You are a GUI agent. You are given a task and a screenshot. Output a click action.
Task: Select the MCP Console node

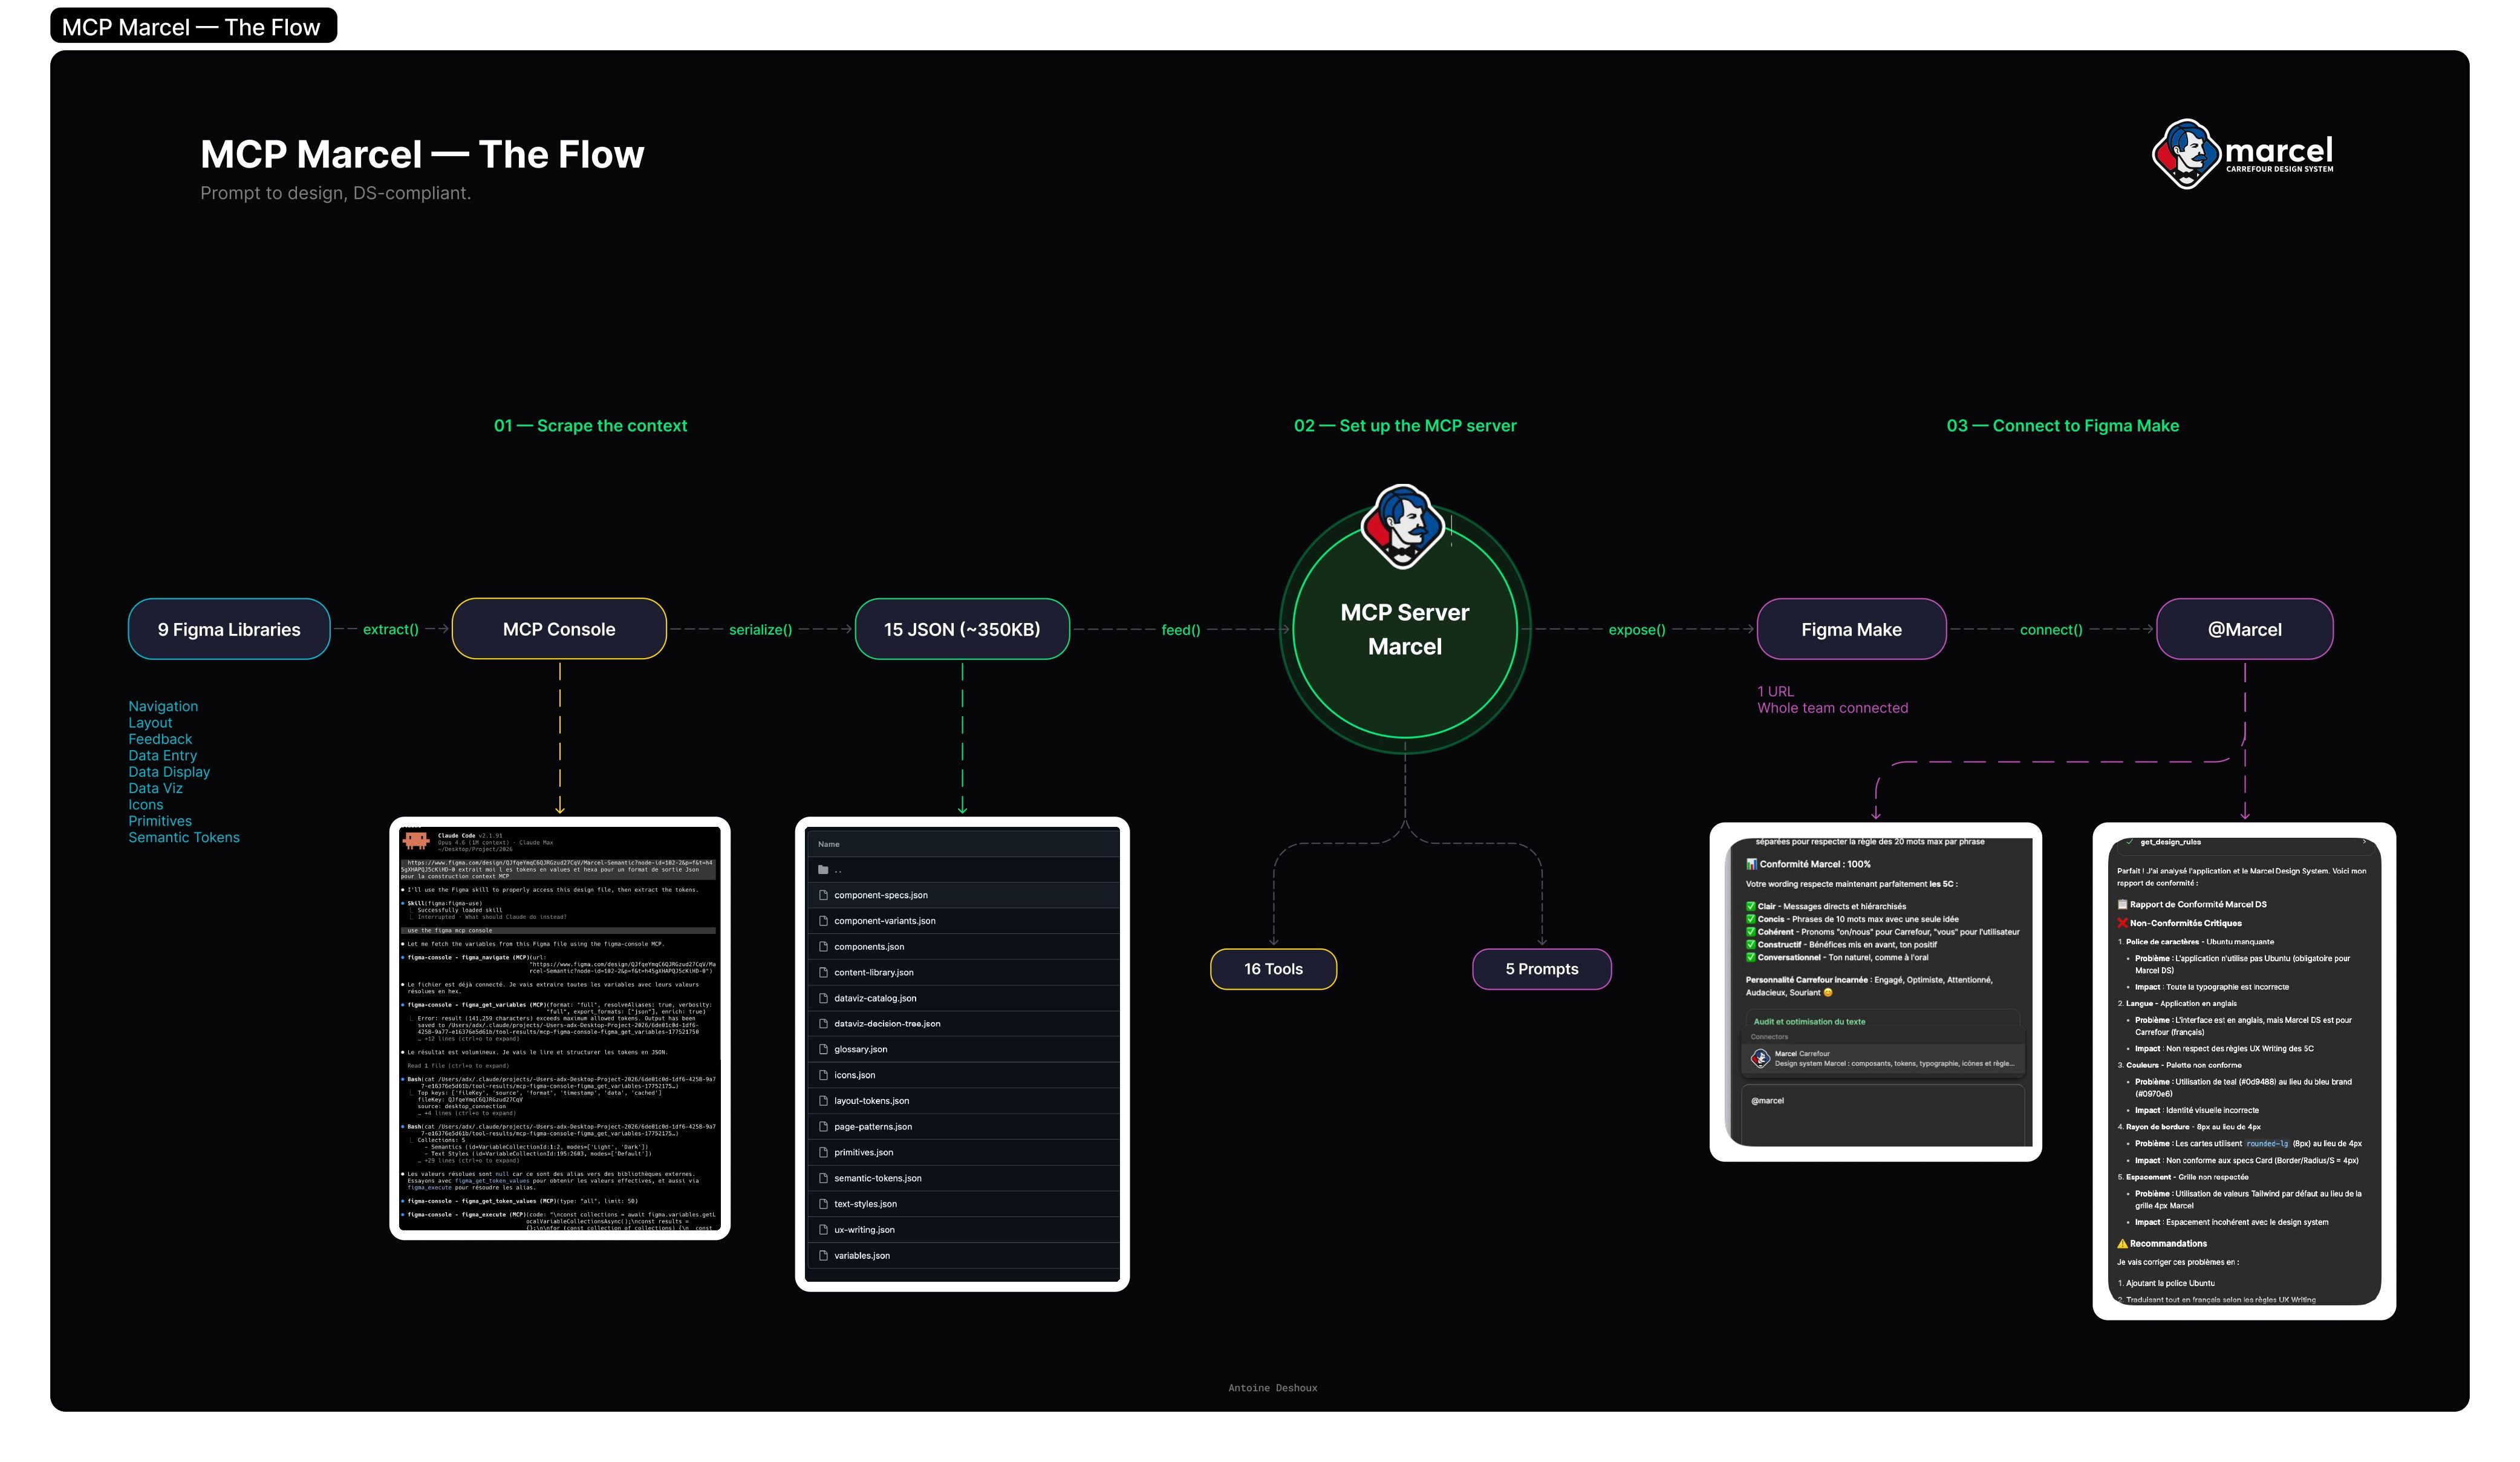pos(559,629)
